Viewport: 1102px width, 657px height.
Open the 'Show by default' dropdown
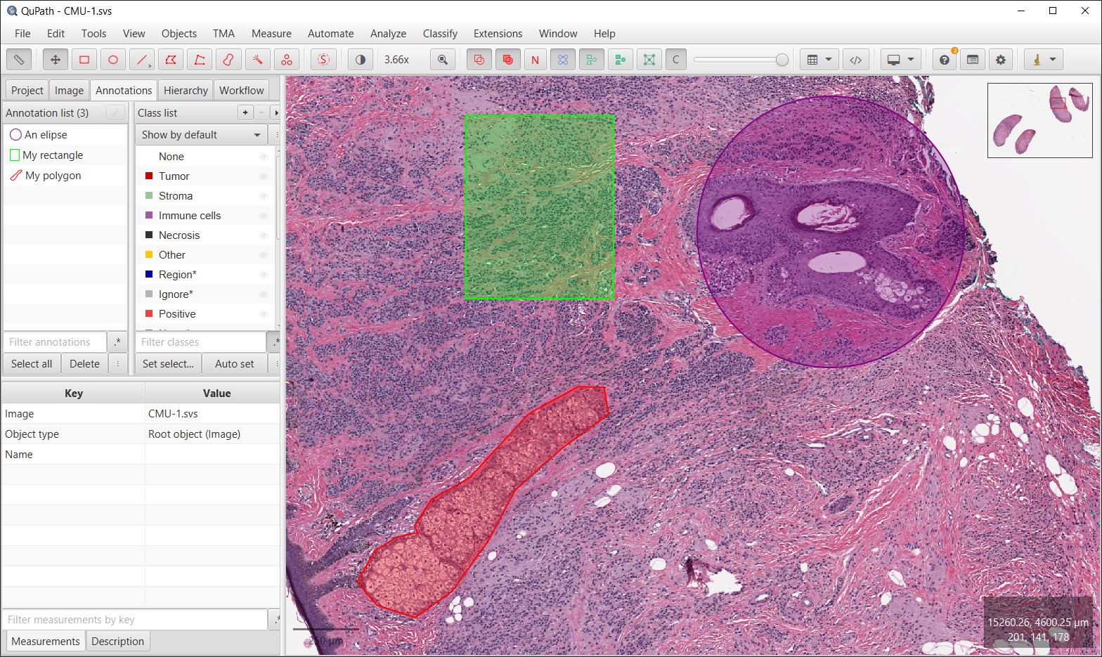[x=201, y=135]
